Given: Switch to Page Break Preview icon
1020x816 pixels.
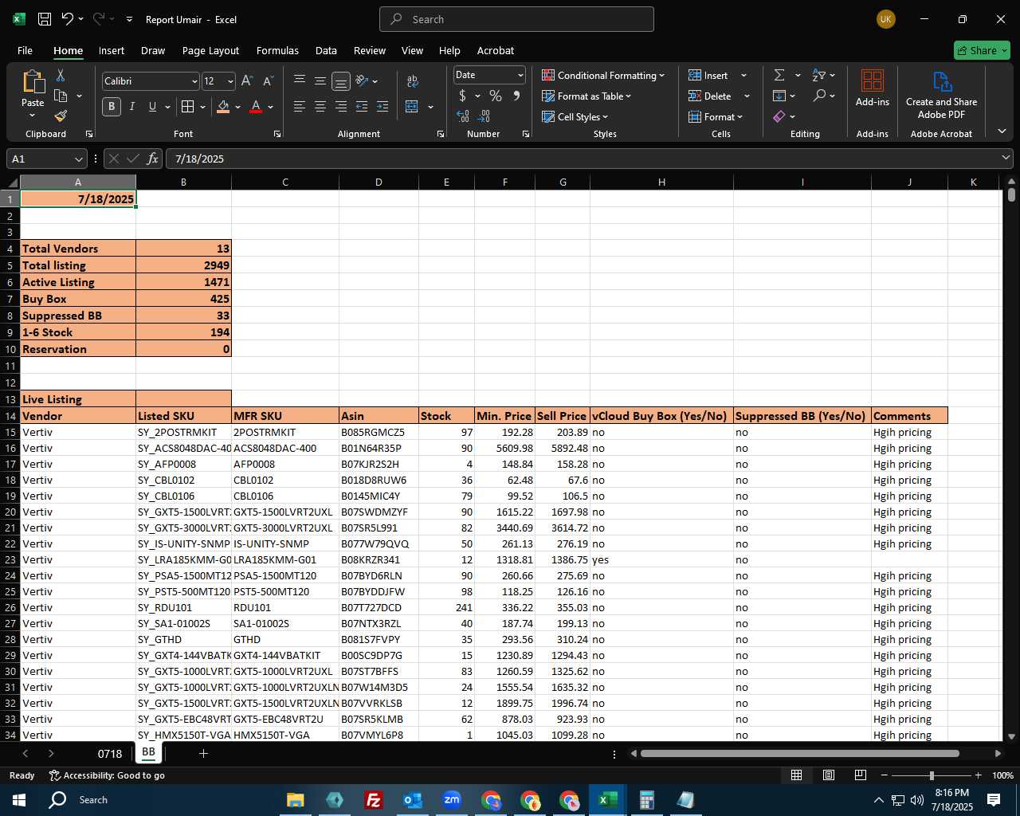Looking at the screenshot, I should [x=861, y=775].
